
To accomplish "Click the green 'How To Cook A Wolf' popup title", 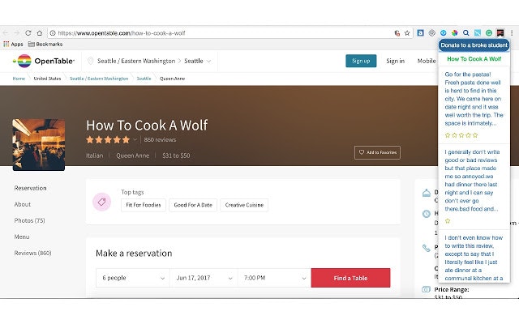I will tap(474, 59).
